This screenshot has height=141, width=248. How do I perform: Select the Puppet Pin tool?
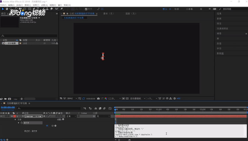coord(62,9)
